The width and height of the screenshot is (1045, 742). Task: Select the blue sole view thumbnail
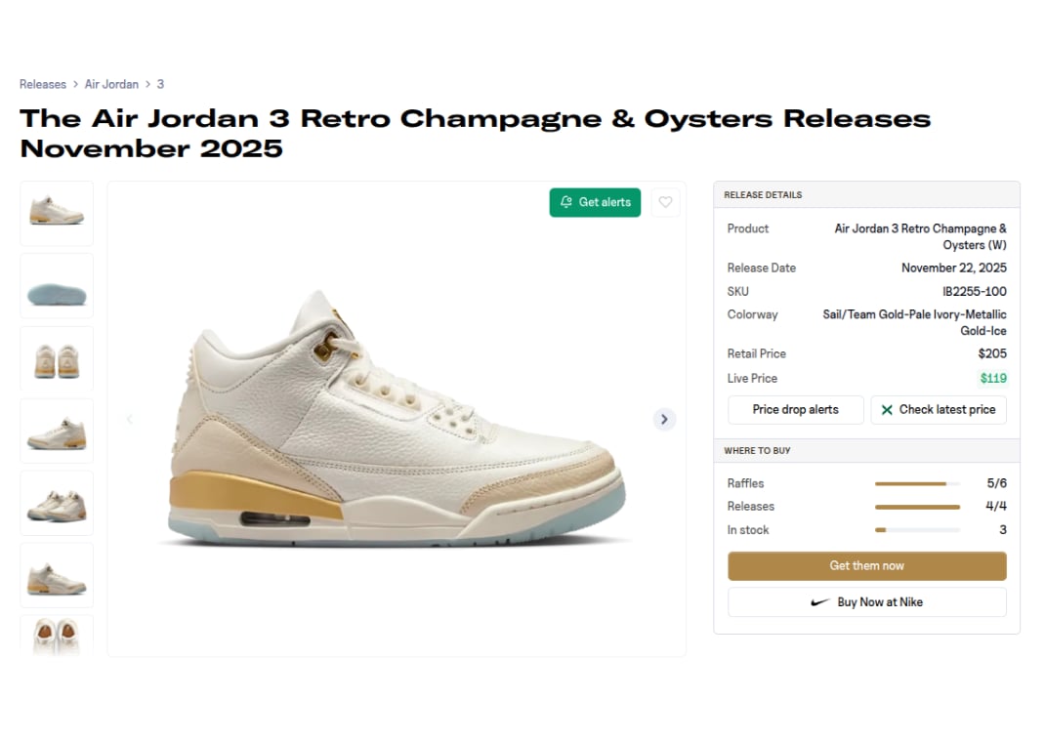coord(56,285)
